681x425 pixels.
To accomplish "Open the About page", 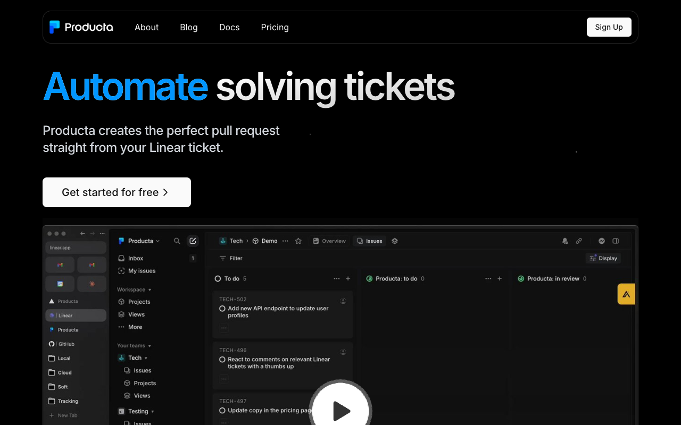I will tap(146, 27).
